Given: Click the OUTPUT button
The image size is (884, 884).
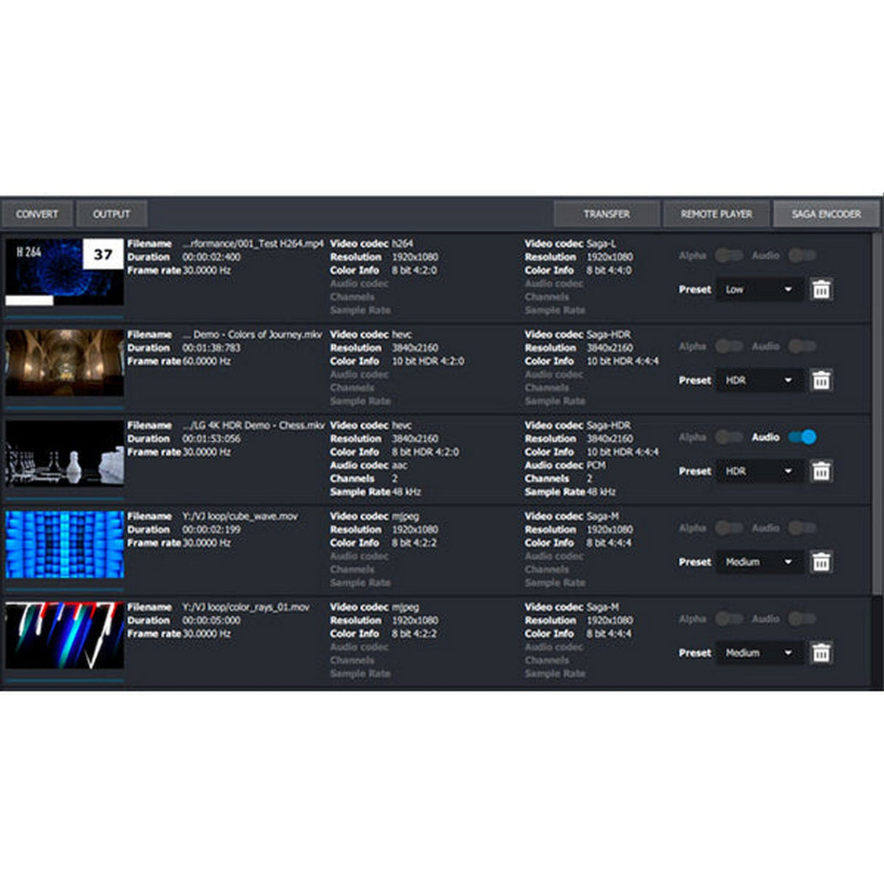Looking at the screenshot, I should pyautogui.click(x=111, y=213).
